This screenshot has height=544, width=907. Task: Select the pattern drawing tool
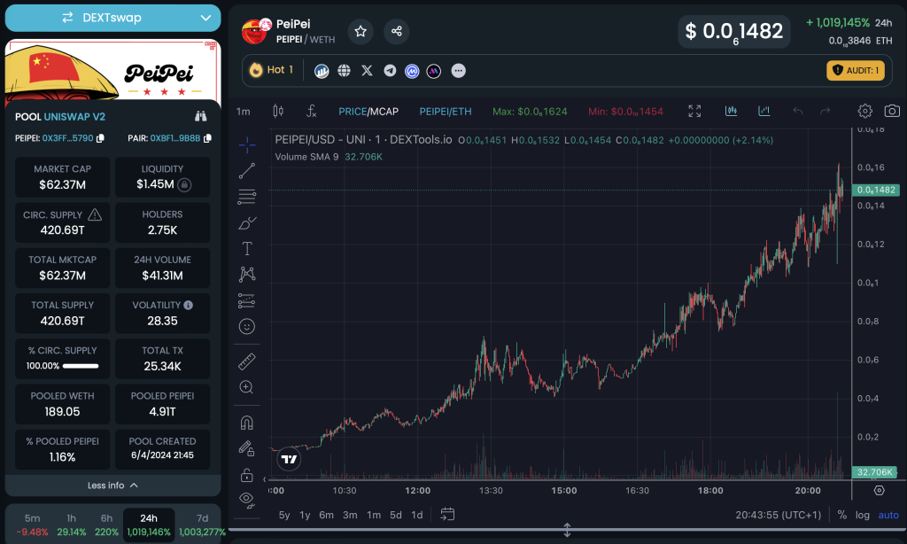pyautogui.click(x=247, y=275)
